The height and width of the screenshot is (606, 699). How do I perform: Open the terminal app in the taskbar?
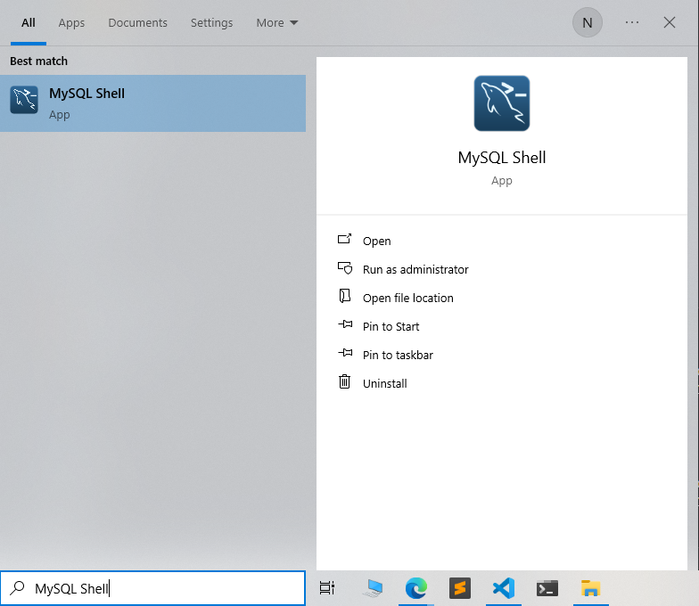point(547,588)
